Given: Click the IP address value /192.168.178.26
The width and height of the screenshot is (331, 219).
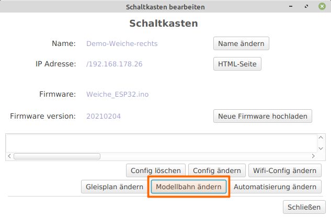Looking at the screenshot, I should click(x=114, y=64).
